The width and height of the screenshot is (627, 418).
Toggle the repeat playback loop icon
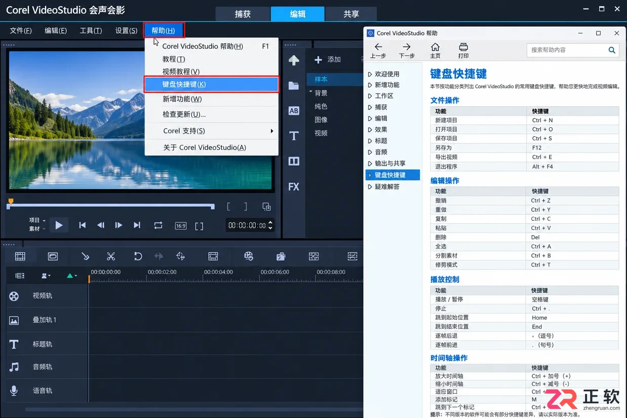[x=159, y=225]
